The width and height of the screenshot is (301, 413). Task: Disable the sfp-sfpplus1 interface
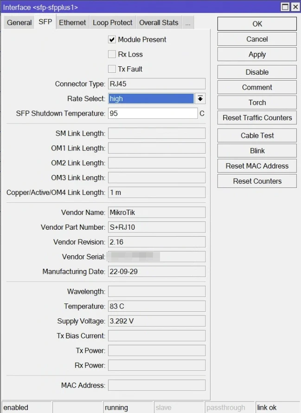click(256, 72)
